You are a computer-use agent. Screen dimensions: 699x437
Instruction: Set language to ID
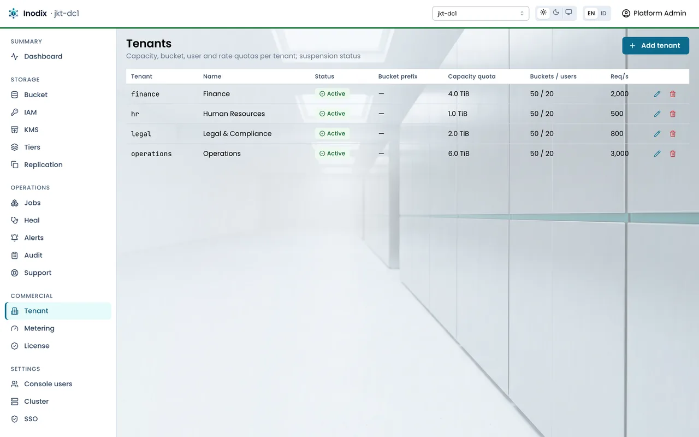[x=603, y=13]
